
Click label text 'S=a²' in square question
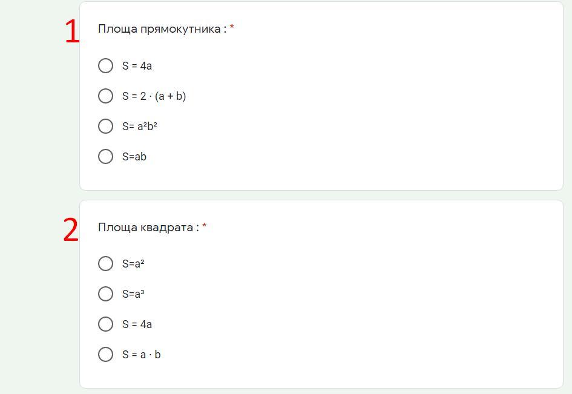coord(133,264)
